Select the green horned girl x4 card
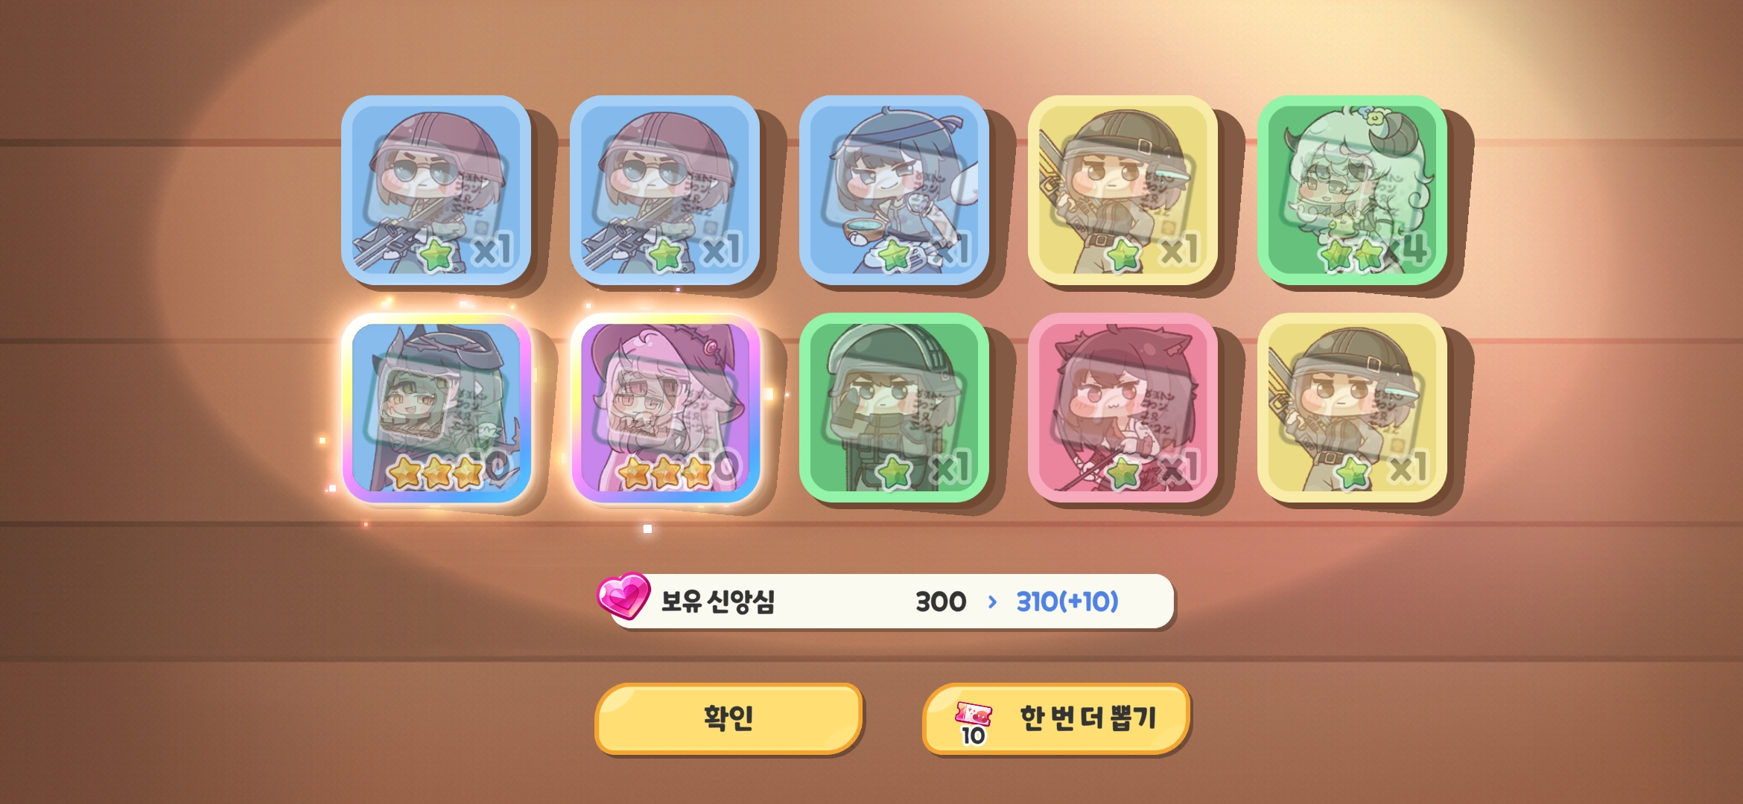 [1352, 190]
